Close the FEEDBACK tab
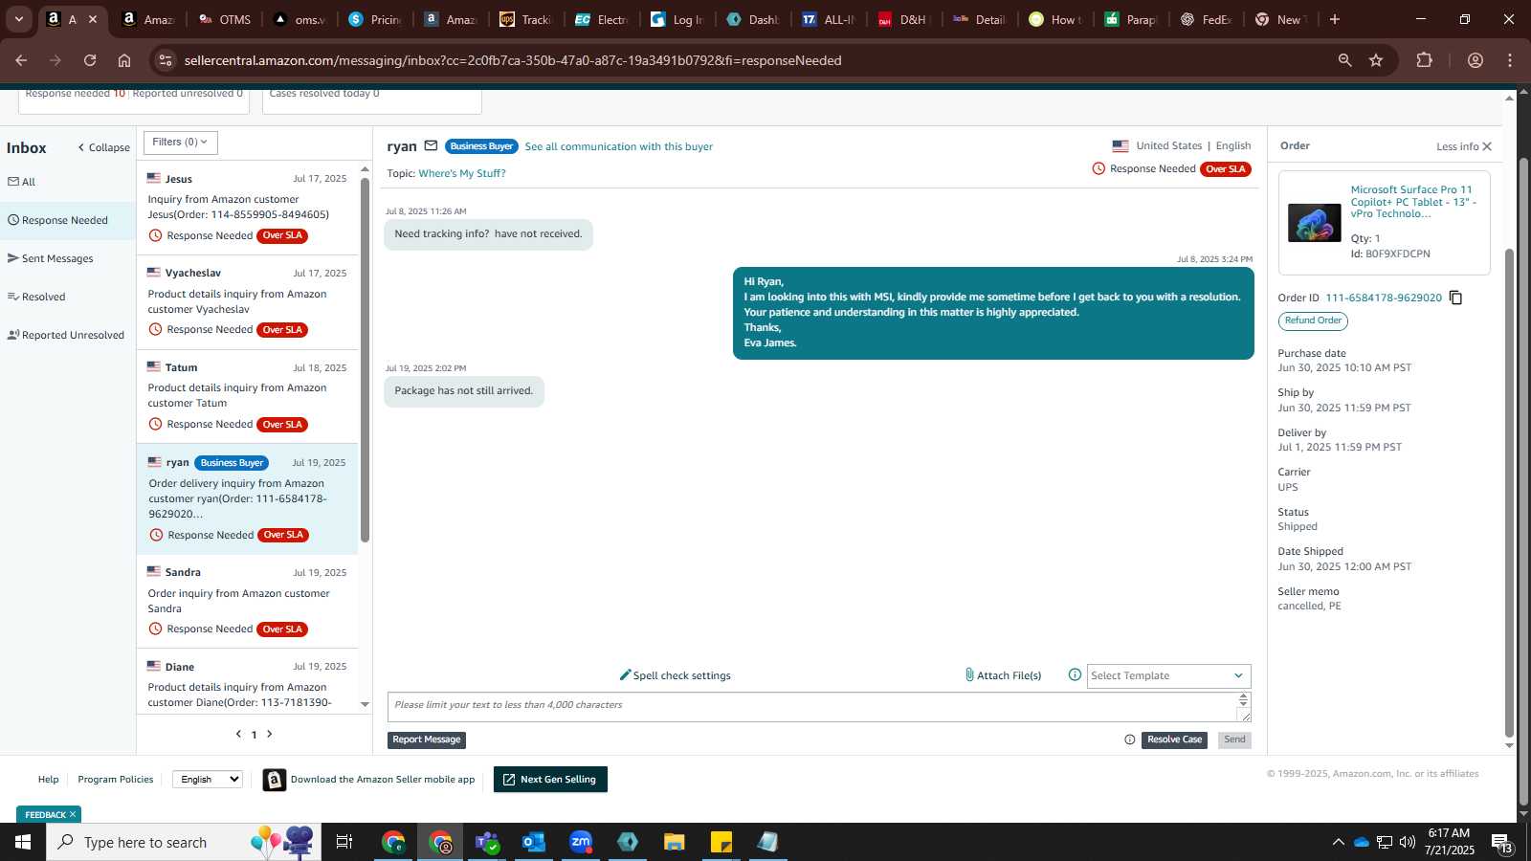The width and height of the screenshot is (1531, 861). click(x=73, y=815)
